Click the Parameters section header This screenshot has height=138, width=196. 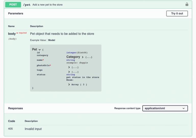(x=16, y=14)
